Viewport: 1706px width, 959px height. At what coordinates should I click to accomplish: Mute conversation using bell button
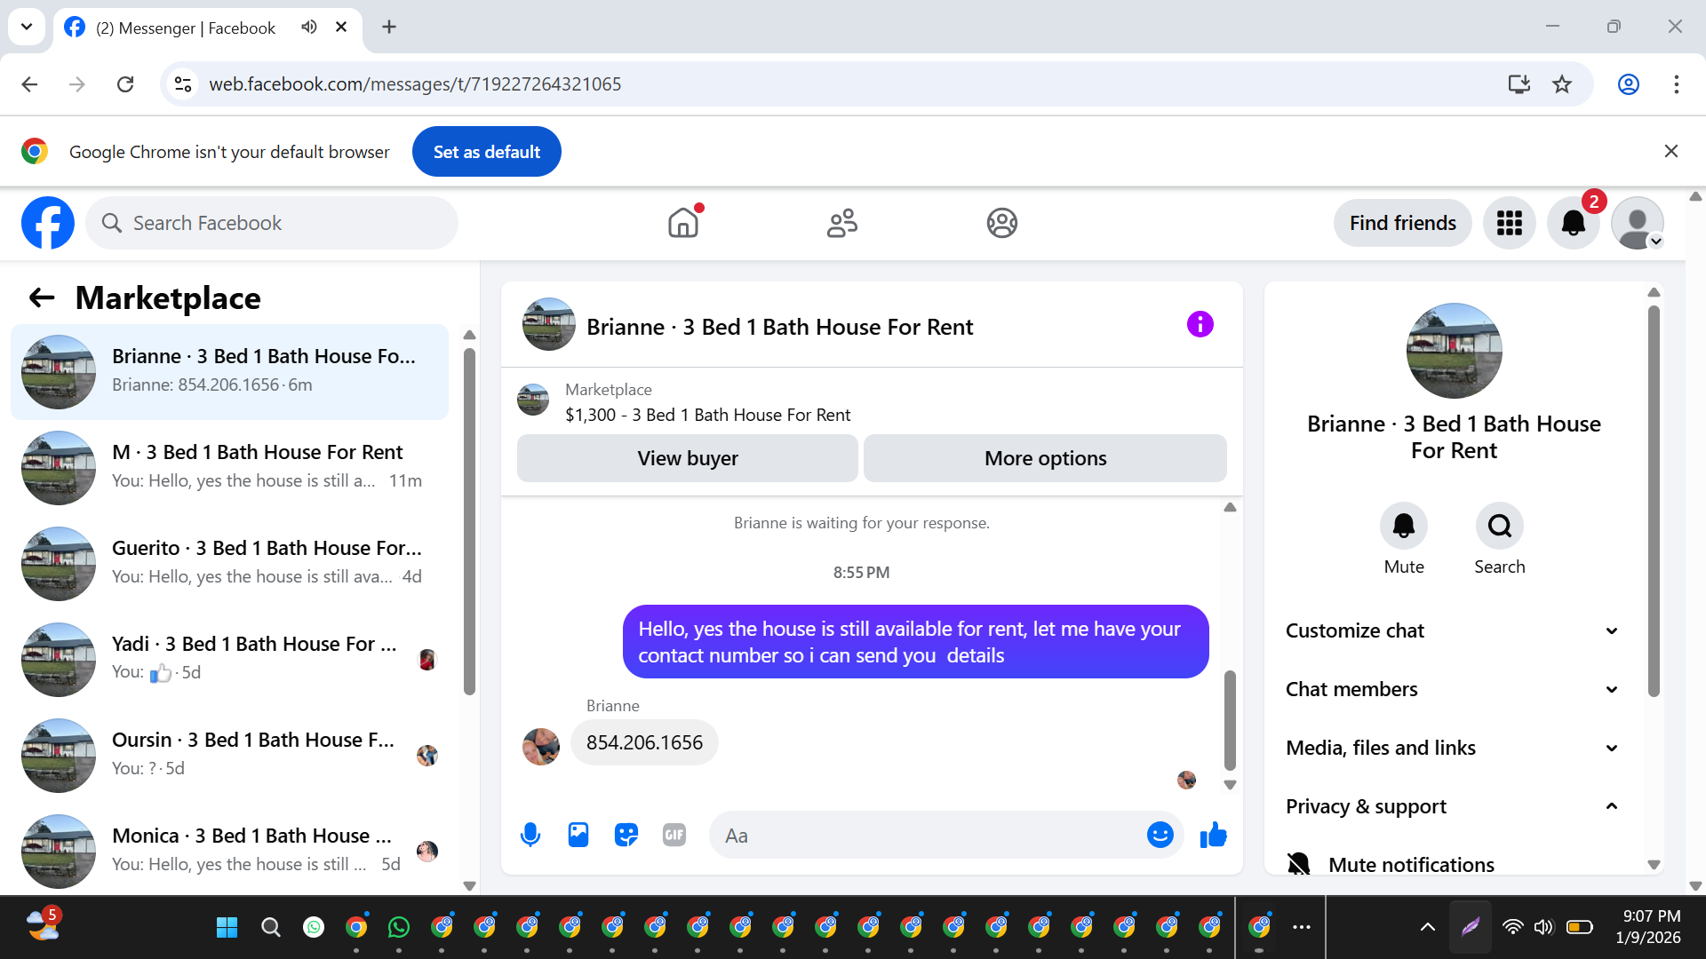pos(1403,526)
